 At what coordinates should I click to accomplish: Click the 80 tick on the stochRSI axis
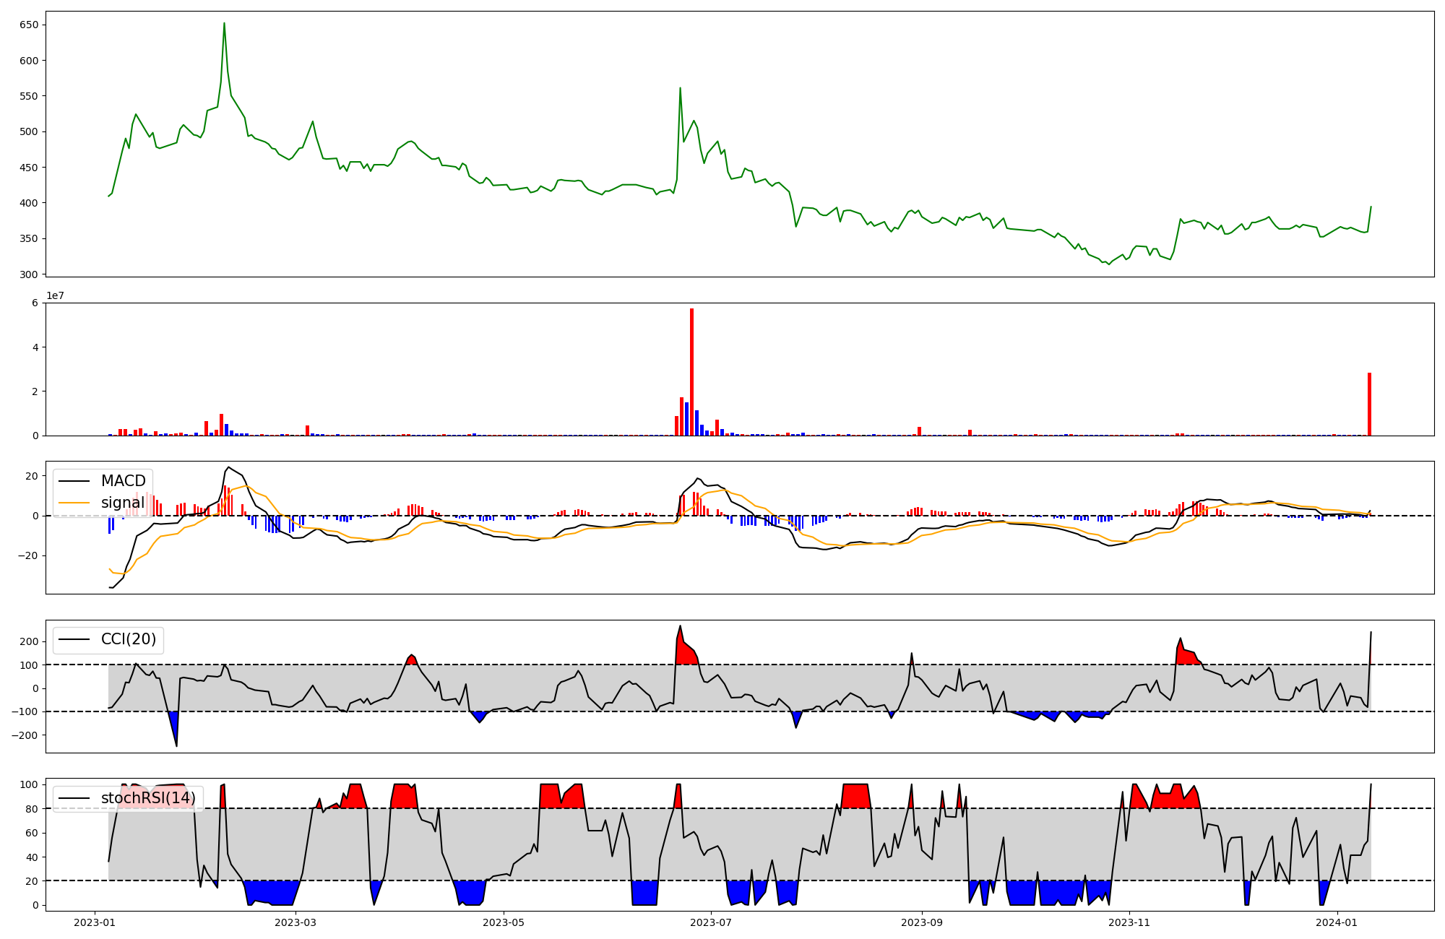point(33,809)
